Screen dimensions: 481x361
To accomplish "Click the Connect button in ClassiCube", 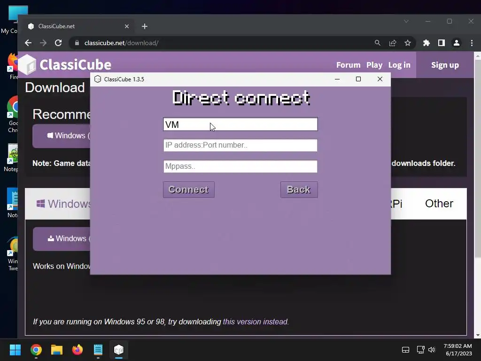I will pyautogui.click(x=189, y=190).
